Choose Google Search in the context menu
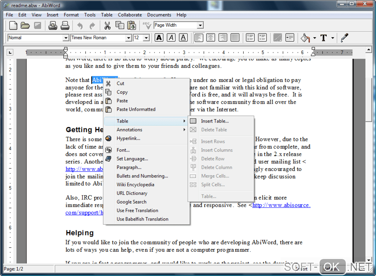This screenshot has height=276, width=376. (131, 202)
